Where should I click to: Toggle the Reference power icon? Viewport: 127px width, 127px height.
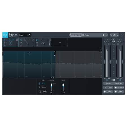116,87
